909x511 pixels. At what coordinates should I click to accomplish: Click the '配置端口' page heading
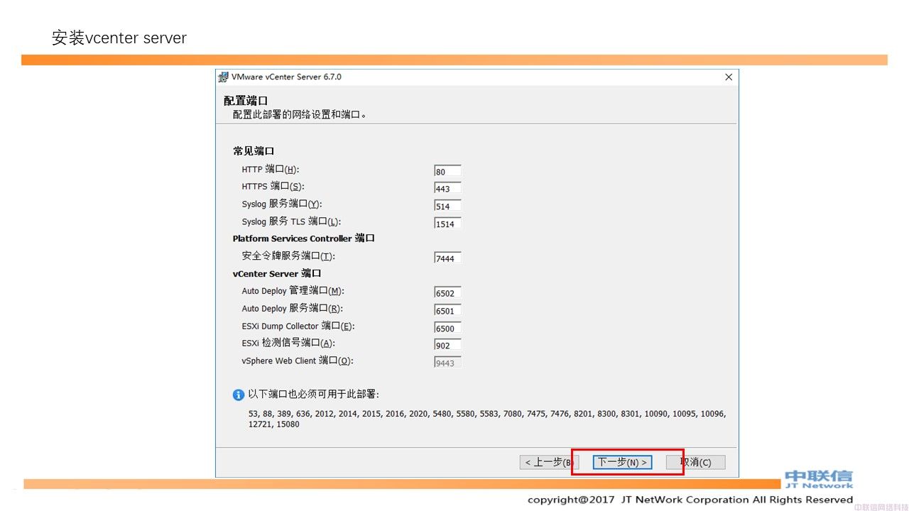(x=246, y=101)
